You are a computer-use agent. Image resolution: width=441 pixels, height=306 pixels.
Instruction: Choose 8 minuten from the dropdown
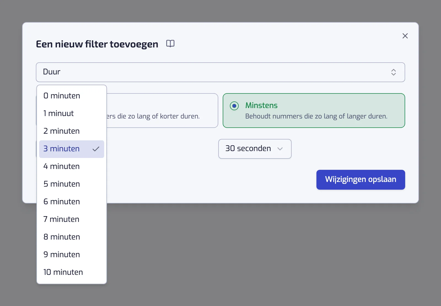(x=72, y=237)
